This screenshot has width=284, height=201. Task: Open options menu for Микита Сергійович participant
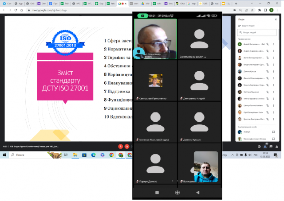click(x=273, y=85)
